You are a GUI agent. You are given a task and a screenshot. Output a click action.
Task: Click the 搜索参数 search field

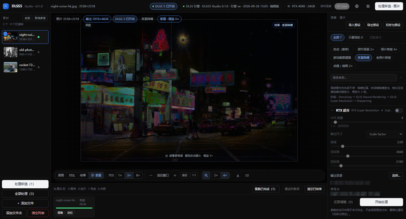(363, 78)
